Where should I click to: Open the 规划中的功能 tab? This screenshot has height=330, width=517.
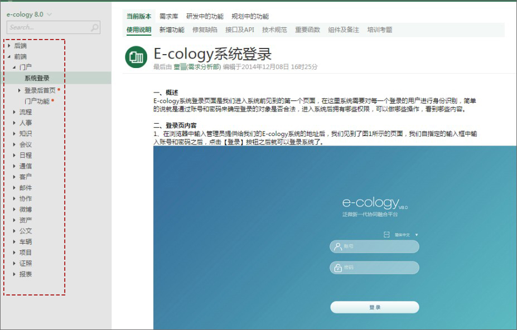[x=250, y=16]
